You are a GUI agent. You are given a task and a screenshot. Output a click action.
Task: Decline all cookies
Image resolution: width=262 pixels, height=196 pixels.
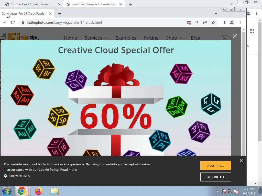215,177
